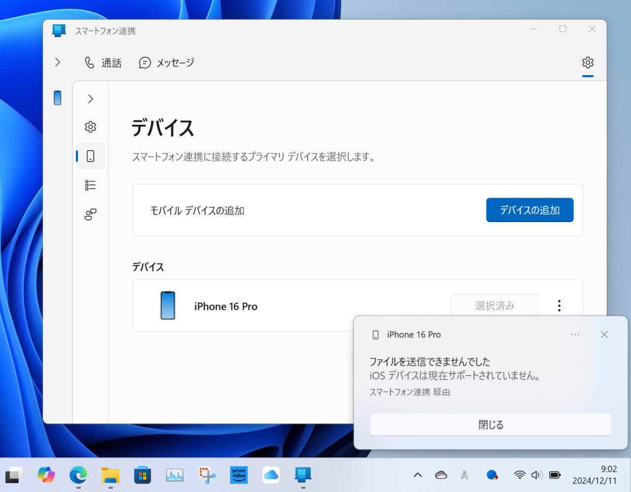
Task: Open General settings gear in sidebar
Action: point(90,127)
